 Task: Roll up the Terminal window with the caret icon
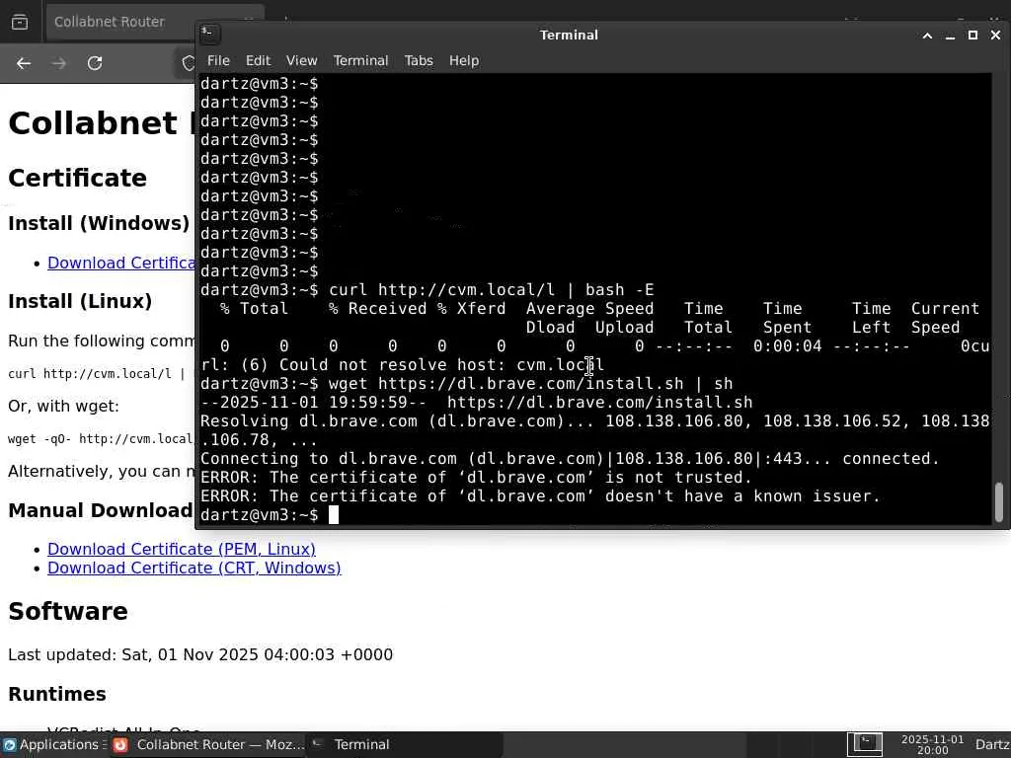[927, 36]
